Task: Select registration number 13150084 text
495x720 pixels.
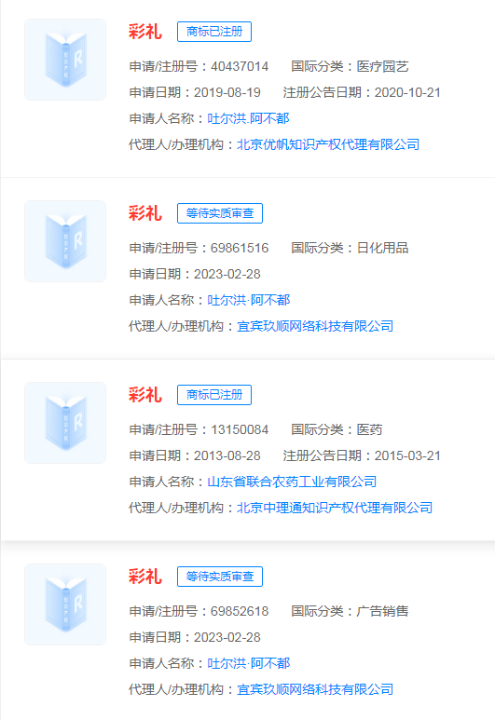Action: pyautogui.click(x=240, y=429)
